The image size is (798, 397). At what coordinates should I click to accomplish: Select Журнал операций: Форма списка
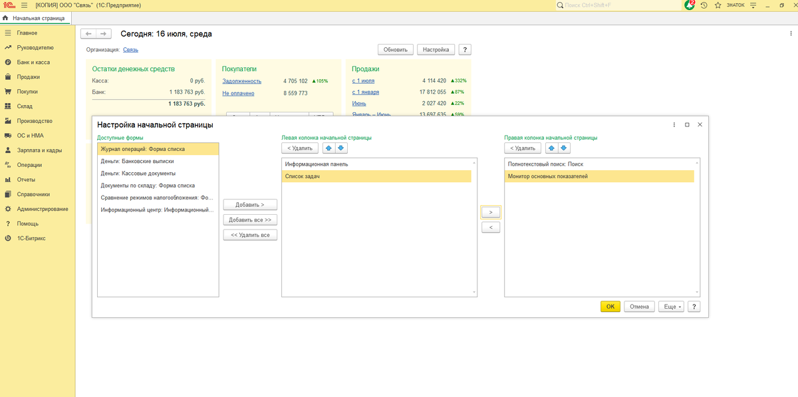(158, 150)
